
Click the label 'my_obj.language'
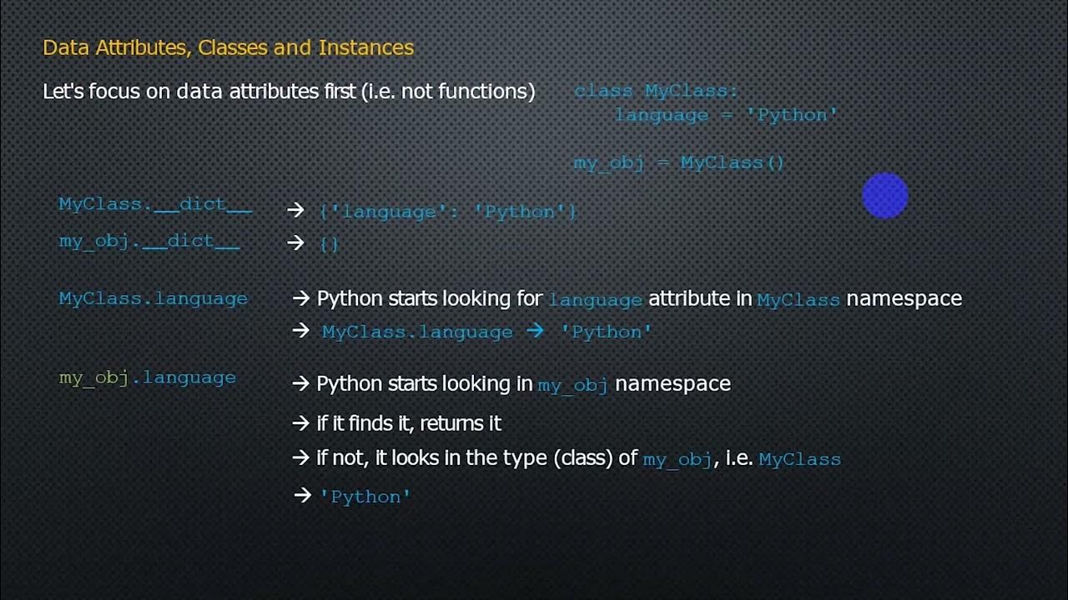coord(148,377)
